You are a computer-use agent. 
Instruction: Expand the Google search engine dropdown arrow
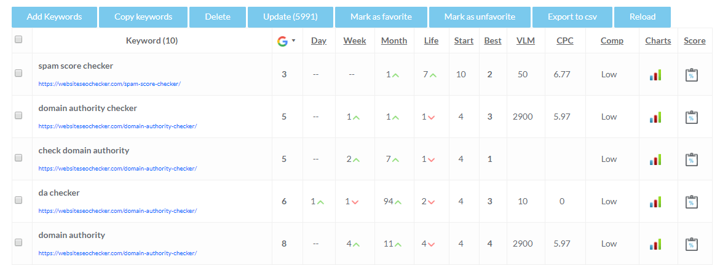click(x=294, y=40)
